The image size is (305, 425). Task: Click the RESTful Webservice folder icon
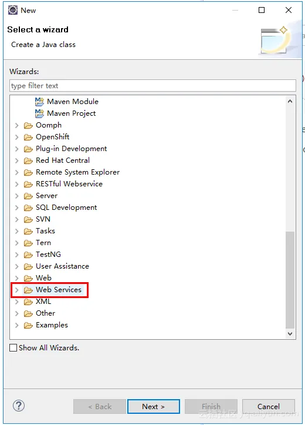pyautogui.click(x=28, y=184)
